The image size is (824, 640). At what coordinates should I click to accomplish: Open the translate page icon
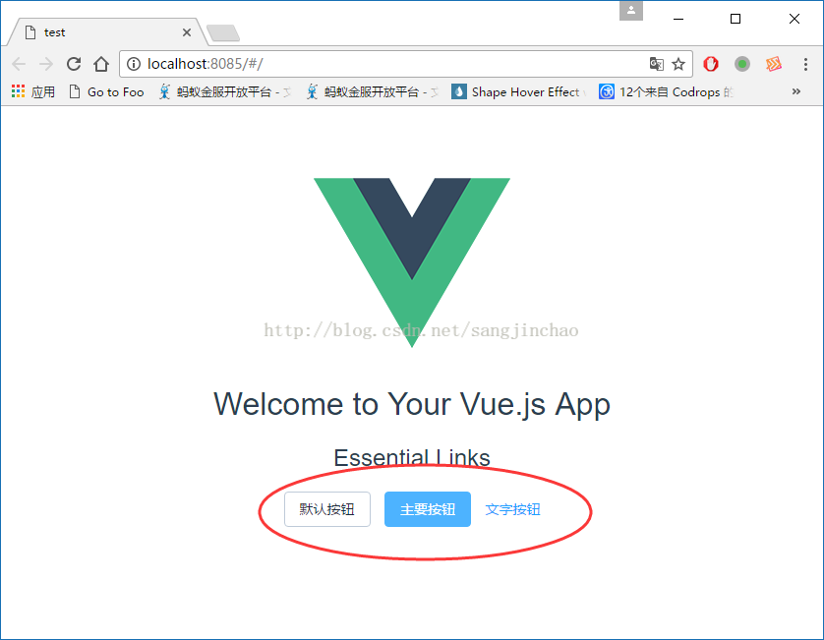pyautogui.click(x=657, y=64)
